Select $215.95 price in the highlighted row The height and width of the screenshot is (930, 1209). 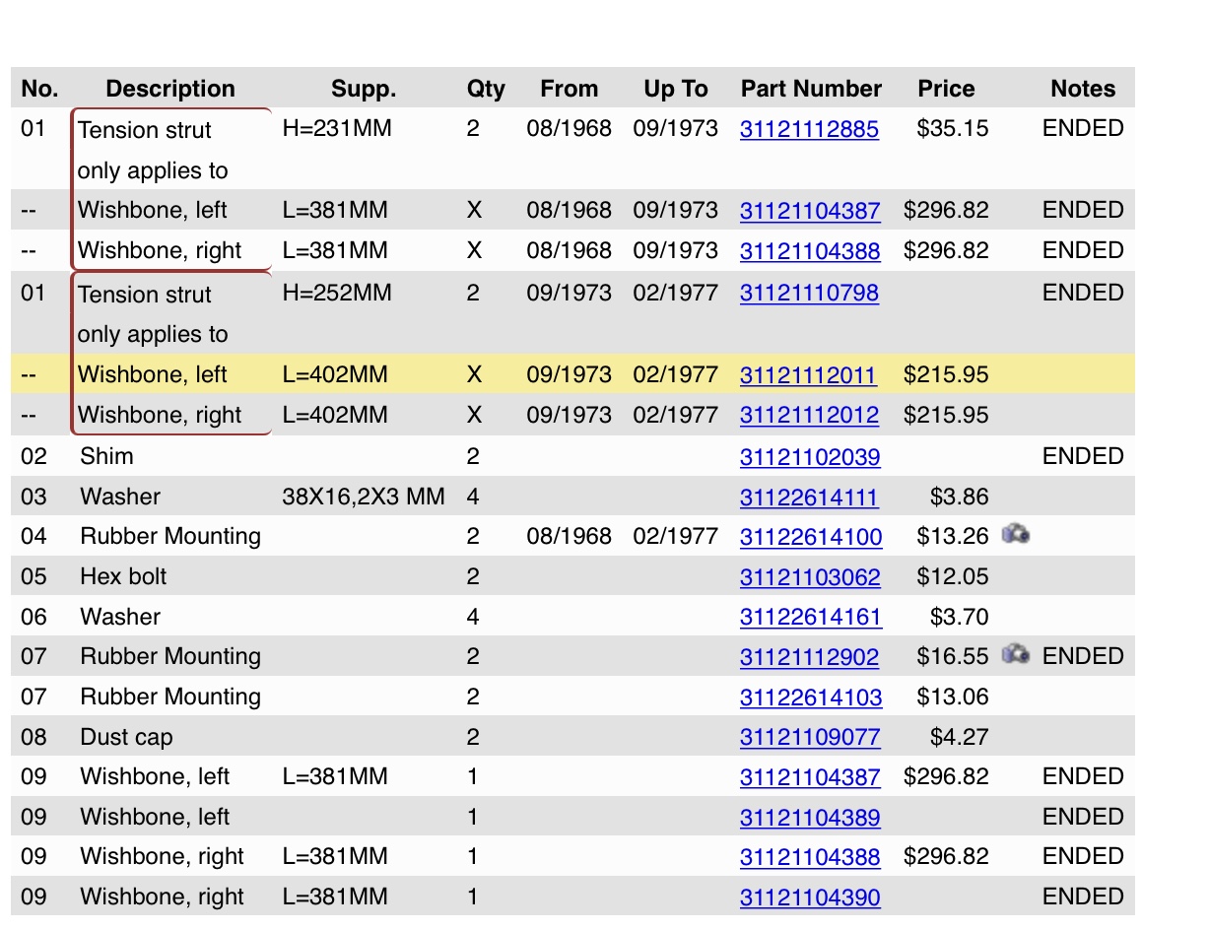pos(946,374)
